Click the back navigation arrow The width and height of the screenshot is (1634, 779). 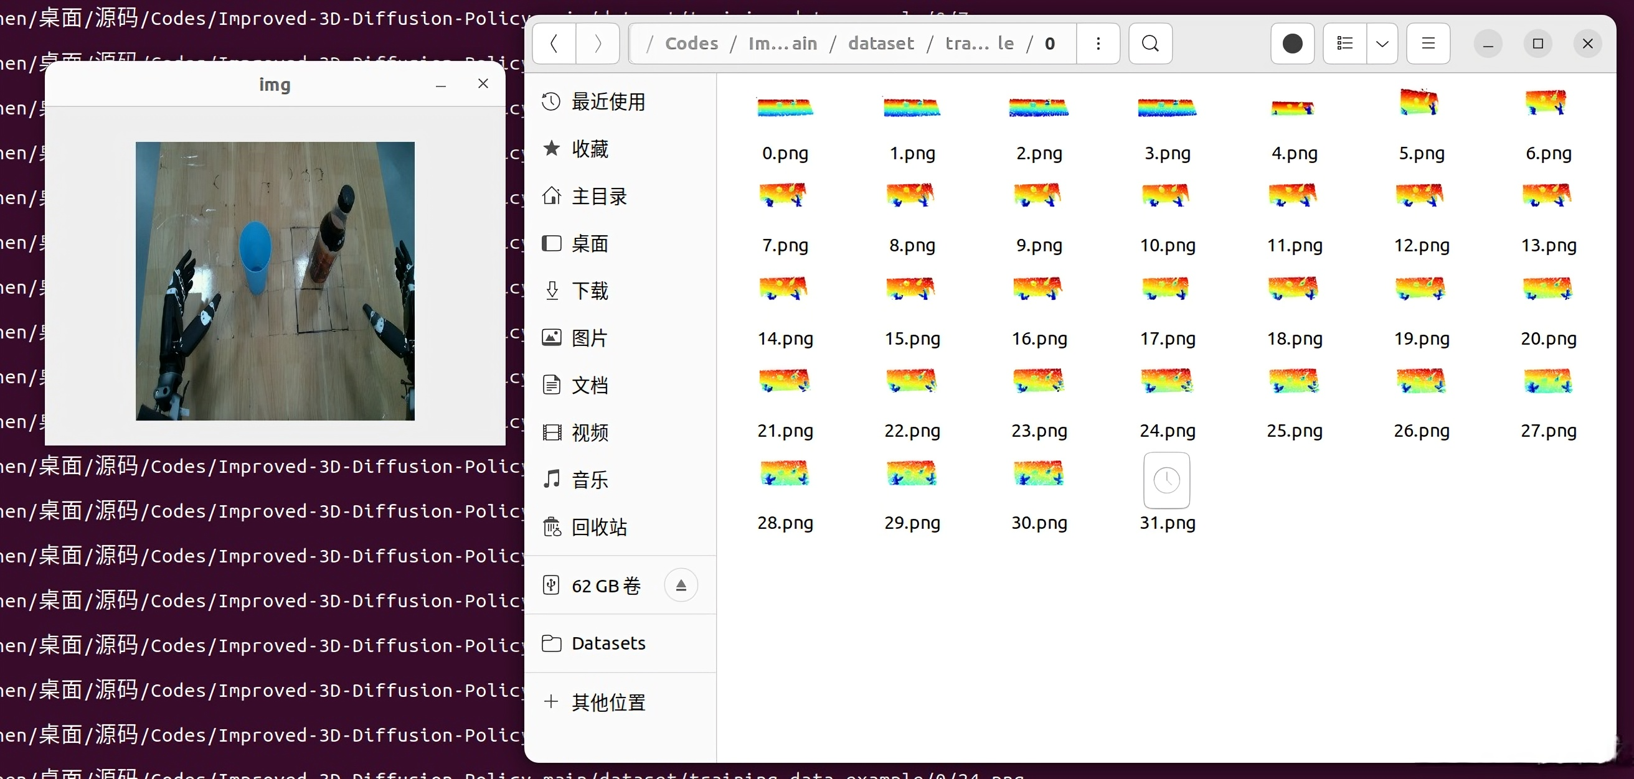[x=554, y=43]
